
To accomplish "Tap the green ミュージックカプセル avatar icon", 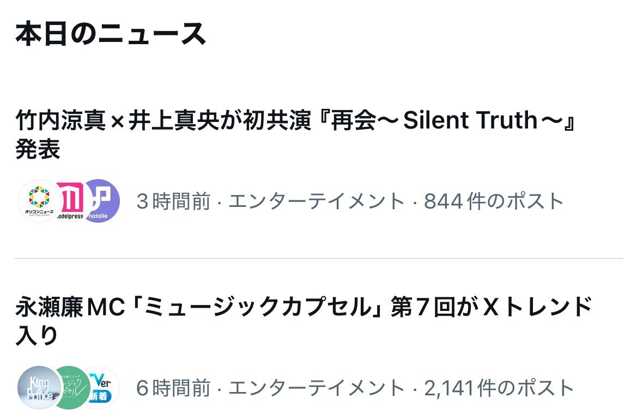I will click(72, 387).
